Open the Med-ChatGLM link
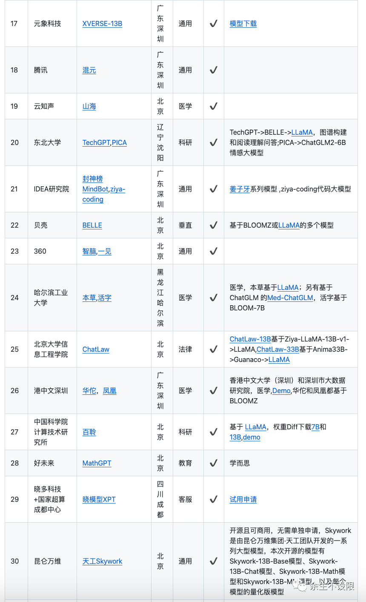 pos(290,298)
